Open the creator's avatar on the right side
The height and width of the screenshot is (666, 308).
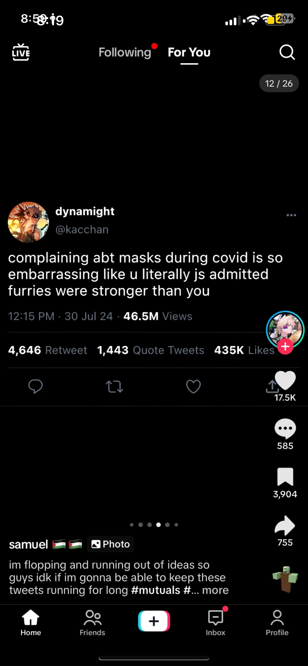click(285, 330)
